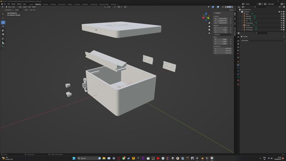Open the outliner filter funnel
Screen dimensions: 286x161
(x=280, y=7)
